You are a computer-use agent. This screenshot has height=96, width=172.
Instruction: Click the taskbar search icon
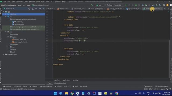61,93
